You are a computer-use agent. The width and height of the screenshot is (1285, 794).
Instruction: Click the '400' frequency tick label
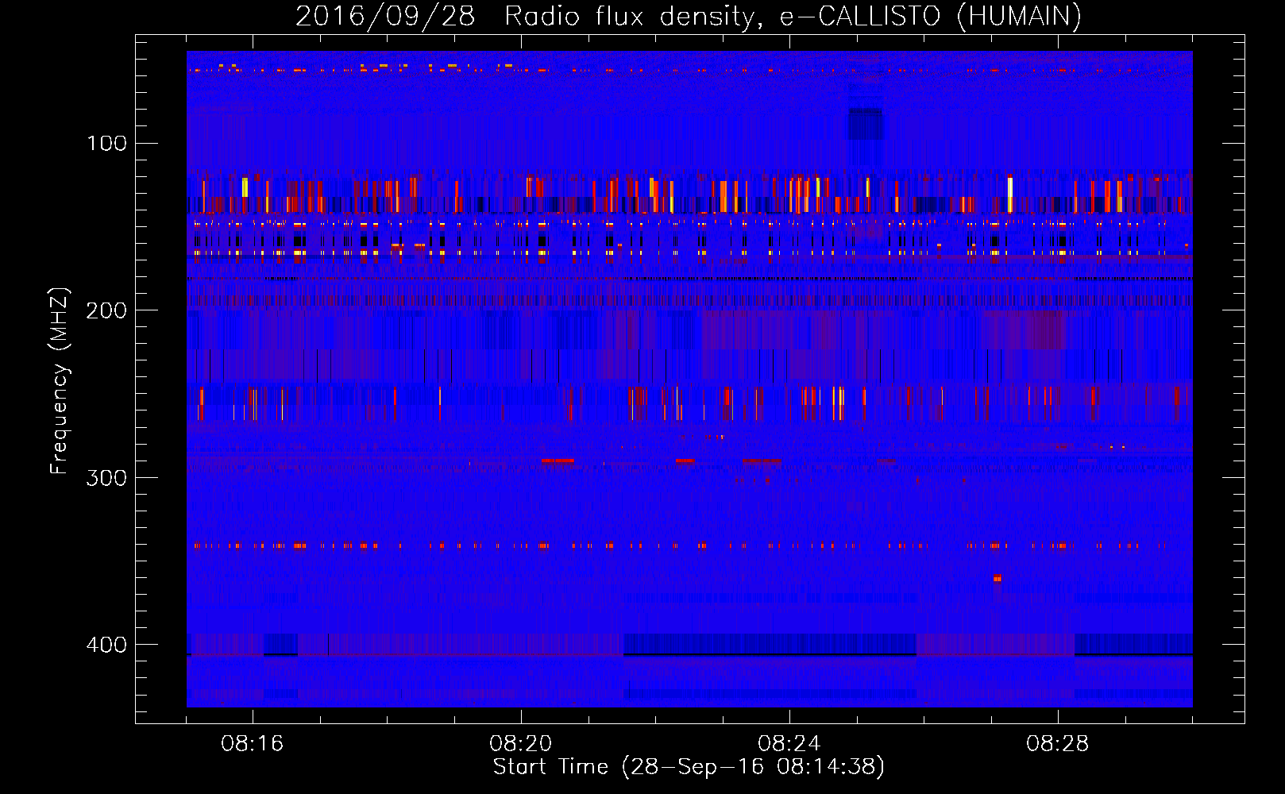tap(107, 644)
